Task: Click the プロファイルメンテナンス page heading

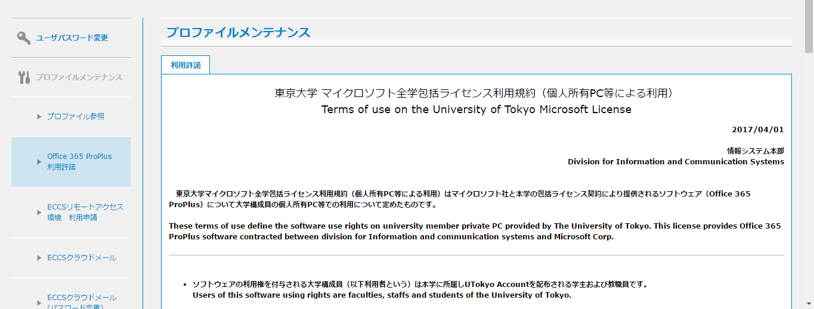Action: click(239, 33)
